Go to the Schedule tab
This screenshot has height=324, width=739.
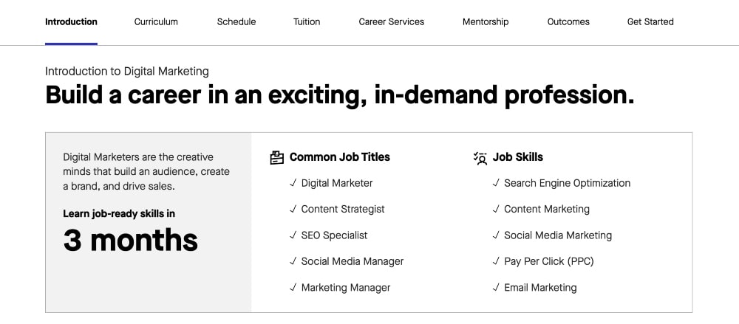point(236,22)
